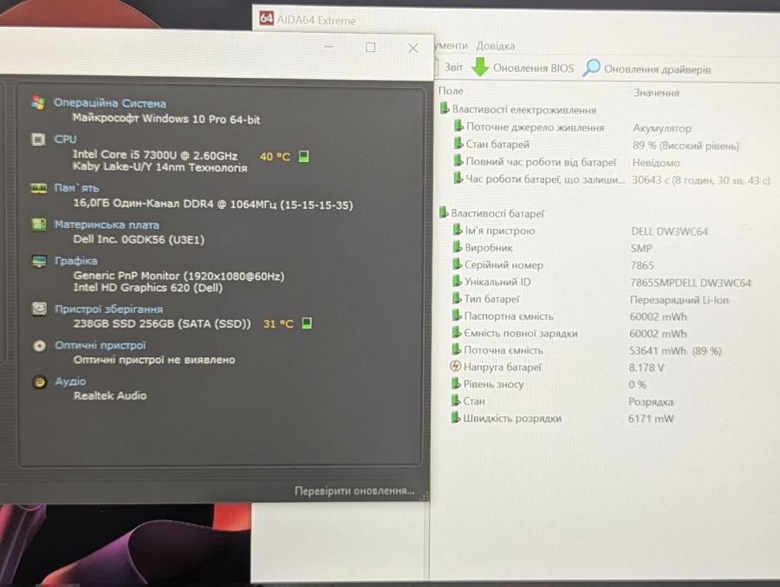Click the Оновлення драйверів label

click(657, 69)
